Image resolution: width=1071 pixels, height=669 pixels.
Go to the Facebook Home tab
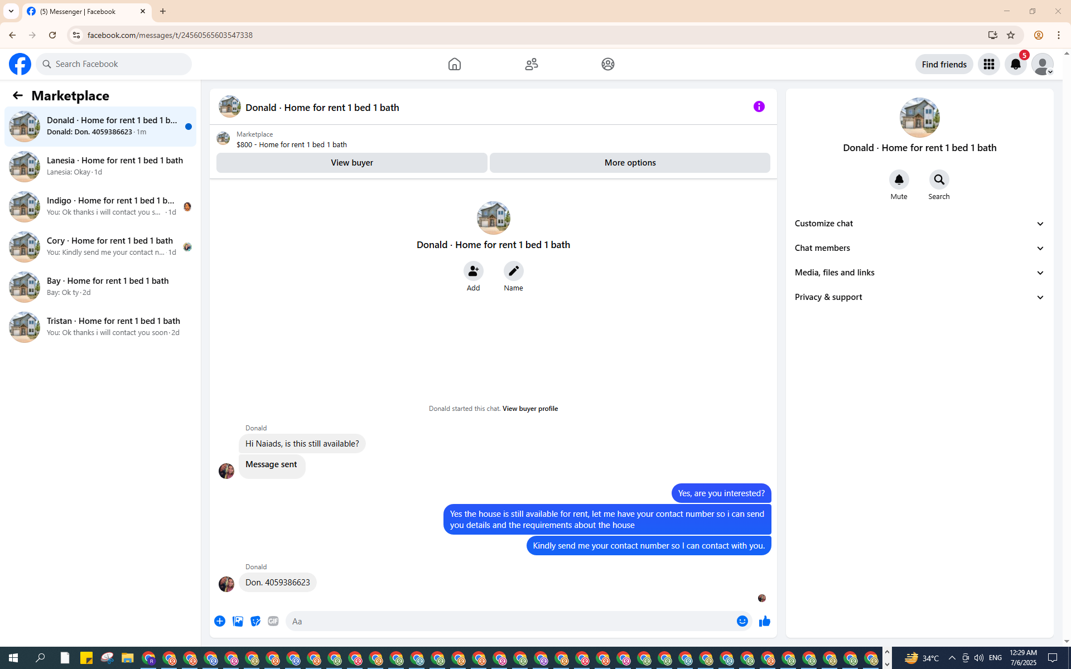coord(454,64)
